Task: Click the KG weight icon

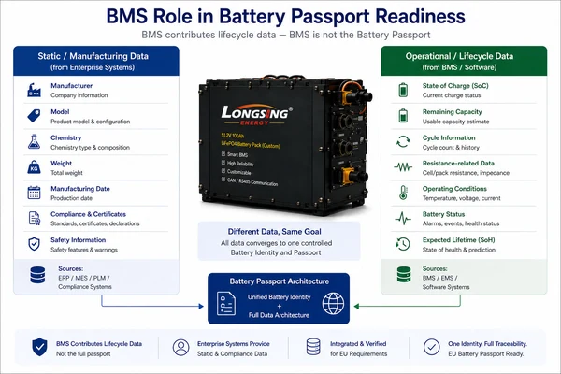Action: [34, 167]
